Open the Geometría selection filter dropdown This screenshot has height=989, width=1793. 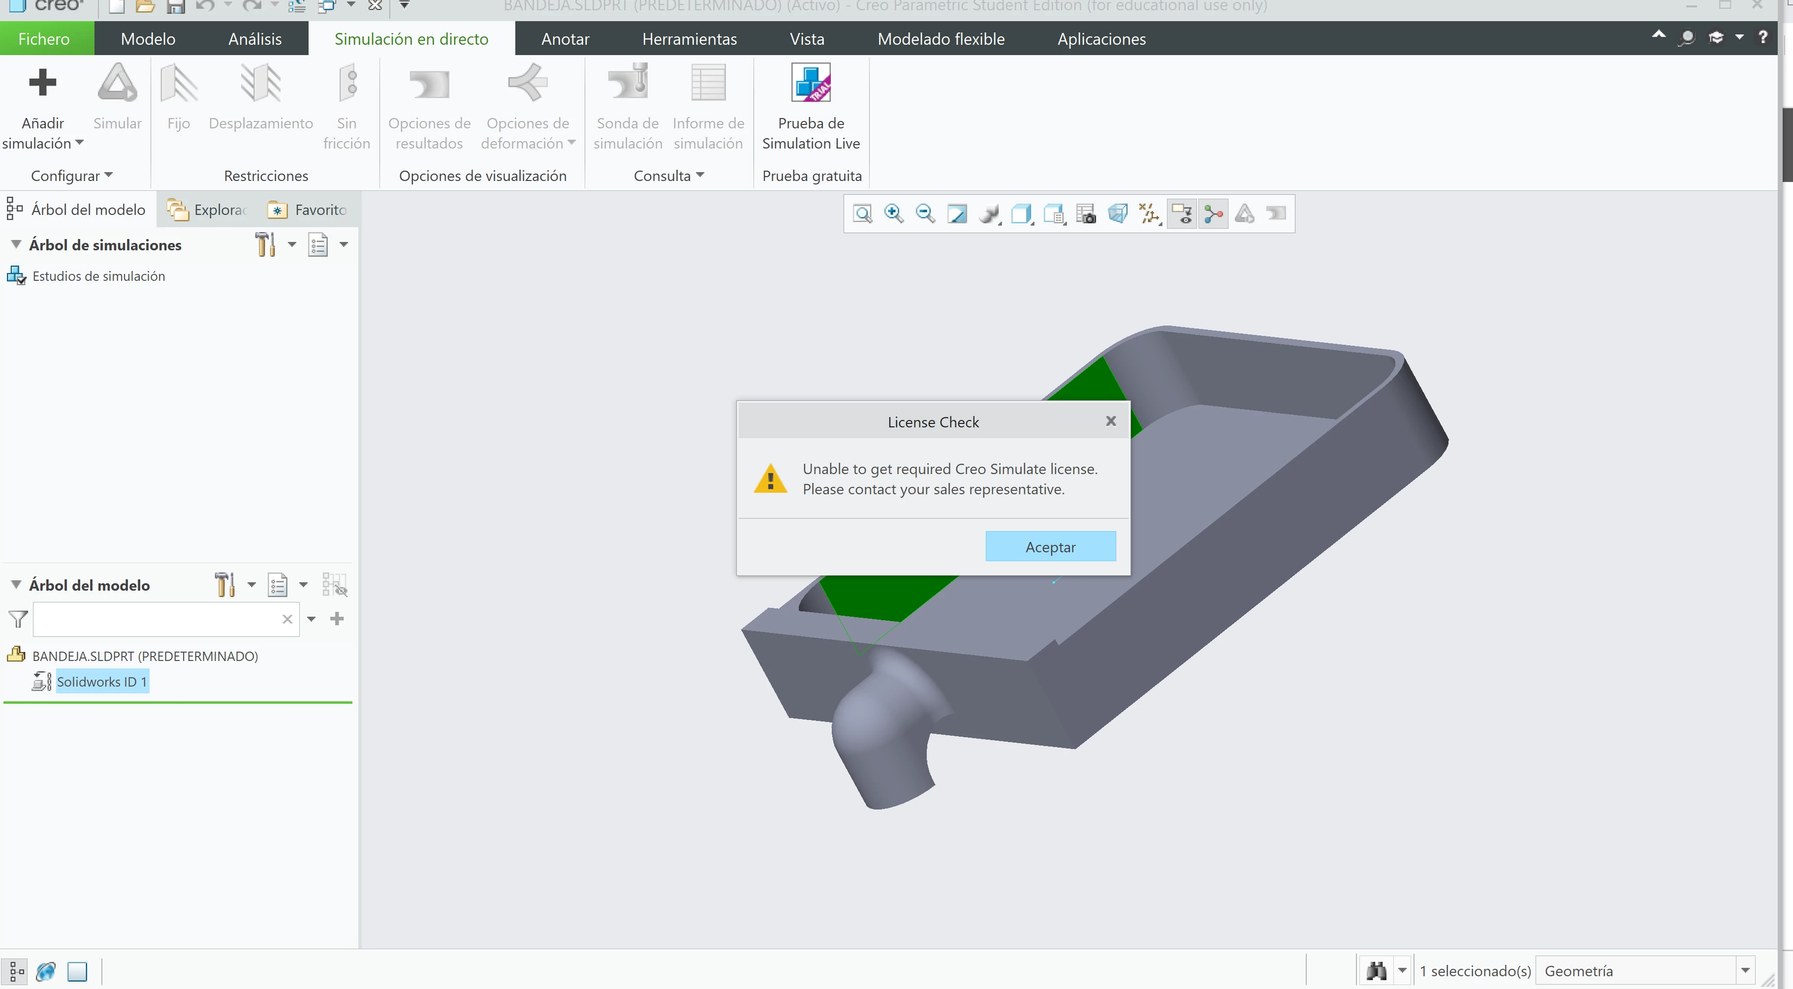[x=1744, y=970]
